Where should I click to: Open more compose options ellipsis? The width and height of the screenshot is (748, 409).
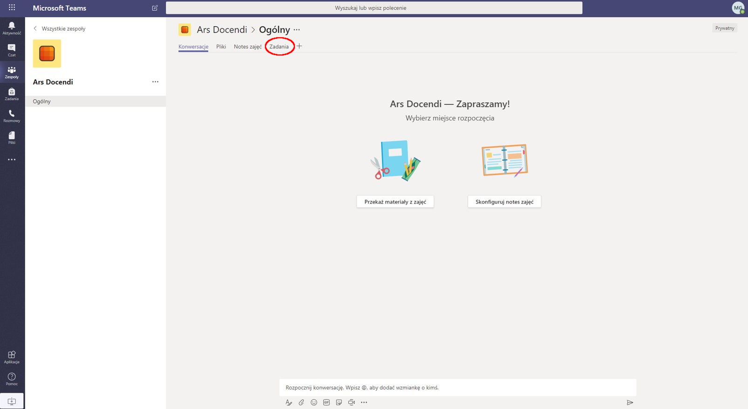[364, 402]
